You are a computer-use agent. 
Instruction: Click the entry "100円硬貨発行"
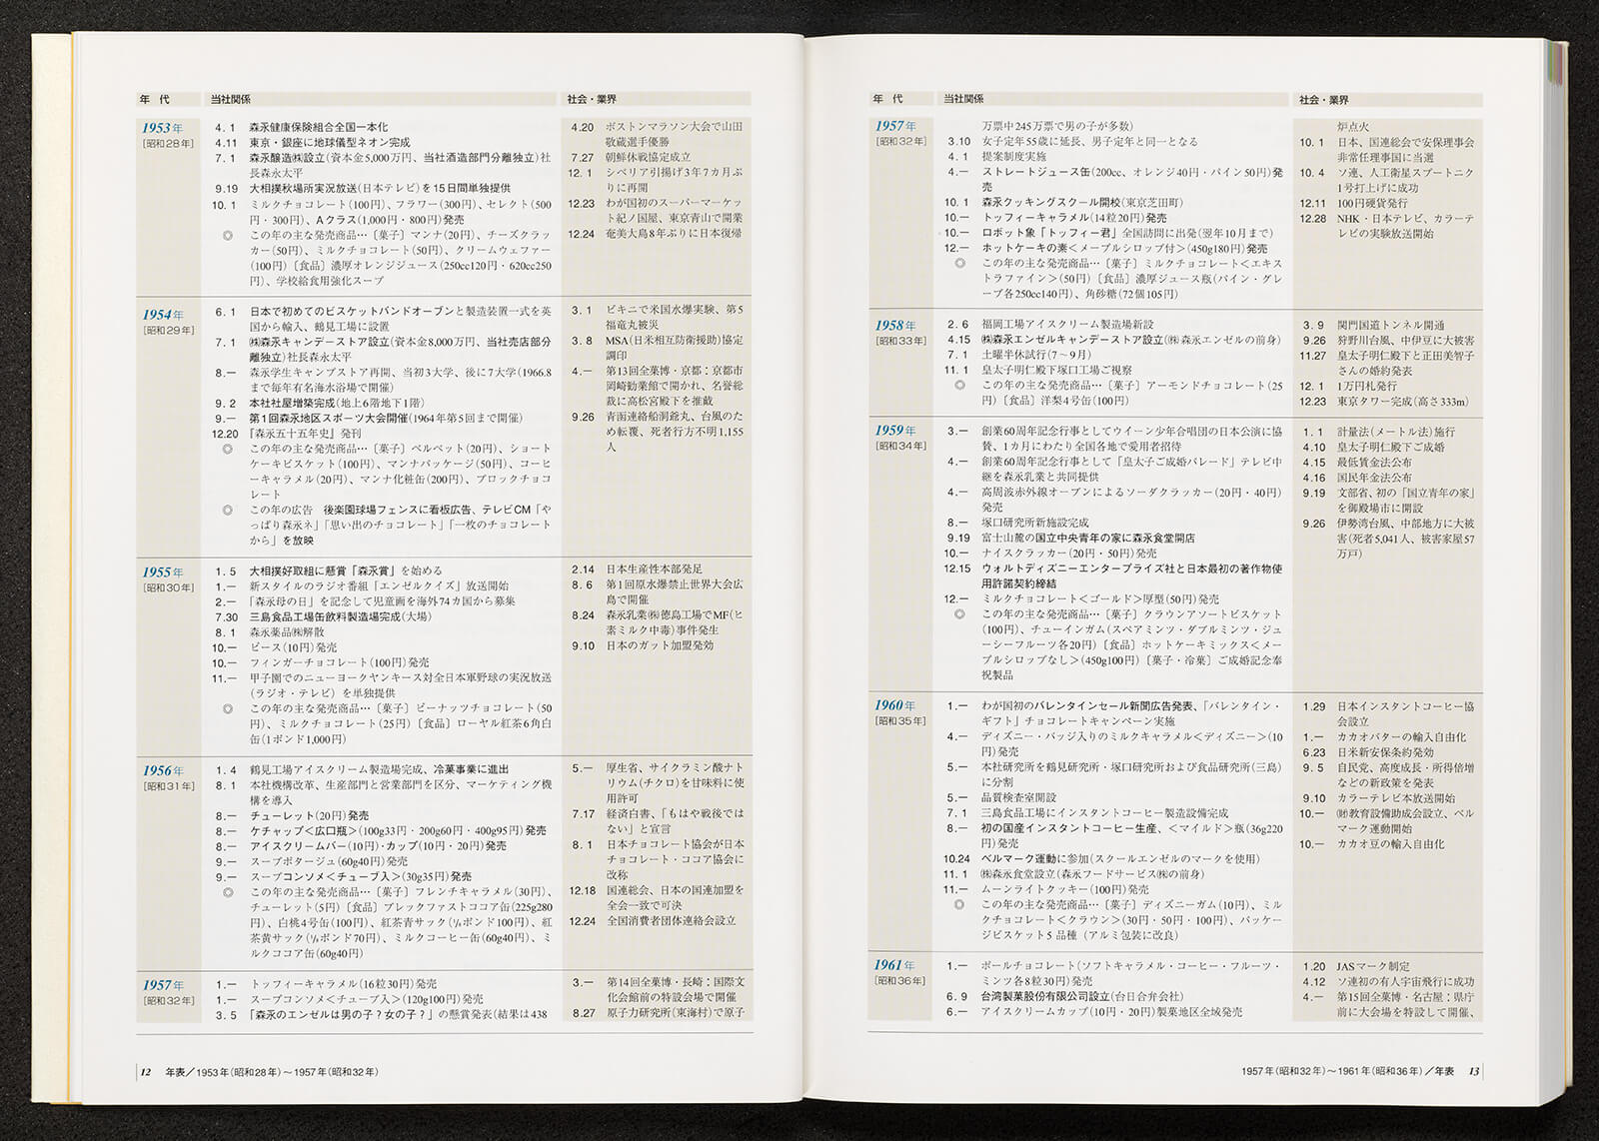click(x=1373, y=203)
